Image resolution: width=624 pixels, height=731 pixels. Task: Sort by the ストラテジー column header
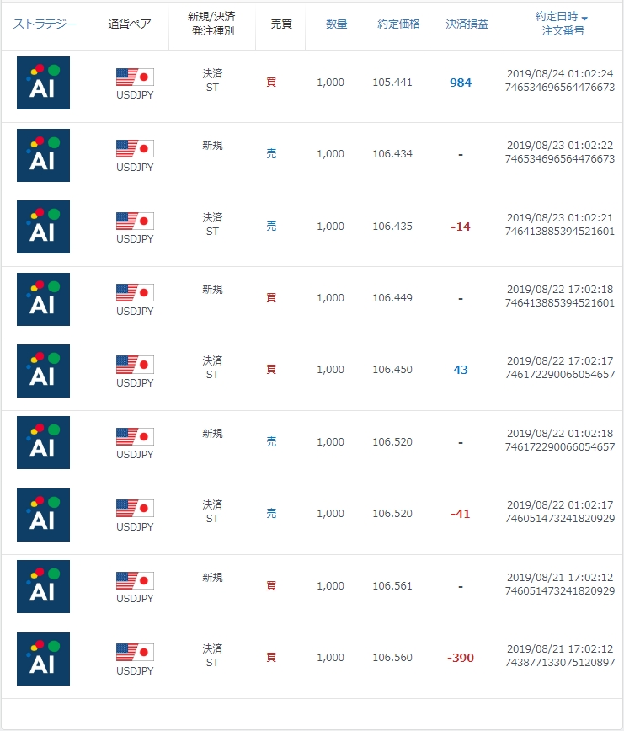point(45,24)
